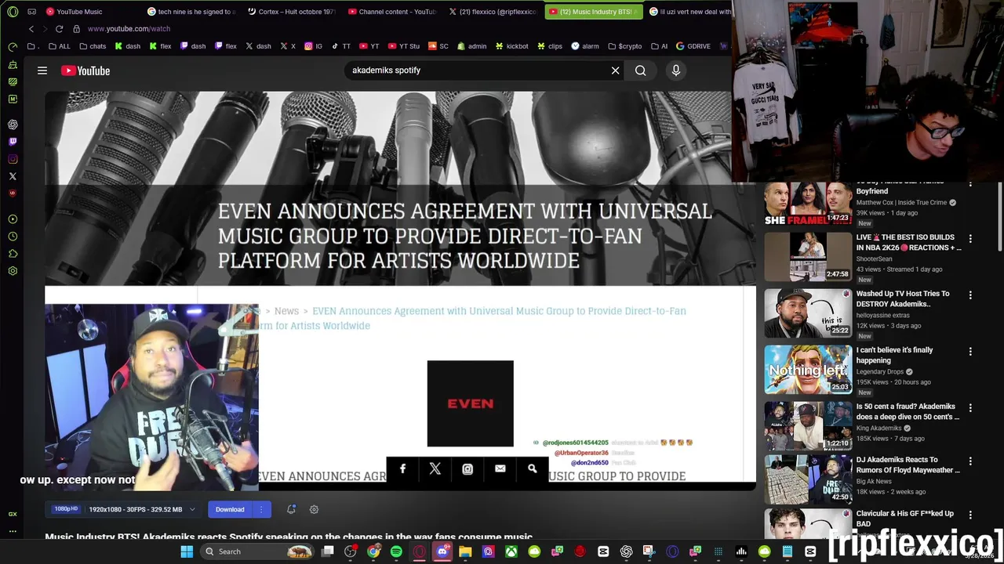Open Opera sidebar three-dots menu
The width and height of the screenshot is (1004, 564).
(x=13, y=531)
